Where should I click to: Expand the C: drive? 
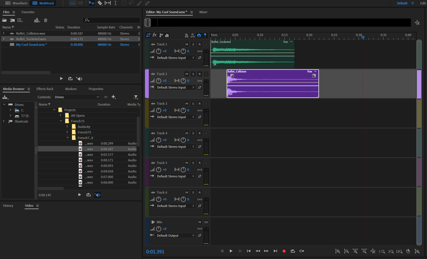[x=11, y=110]
